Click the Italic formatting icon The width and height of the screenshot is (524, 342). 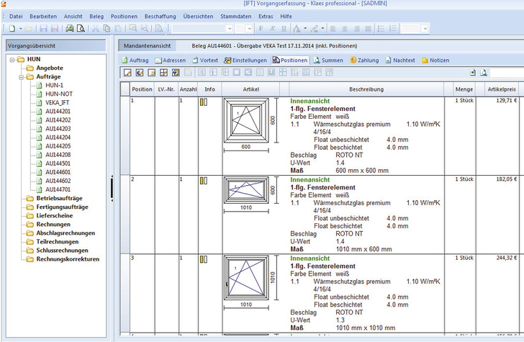pos(271,29)
